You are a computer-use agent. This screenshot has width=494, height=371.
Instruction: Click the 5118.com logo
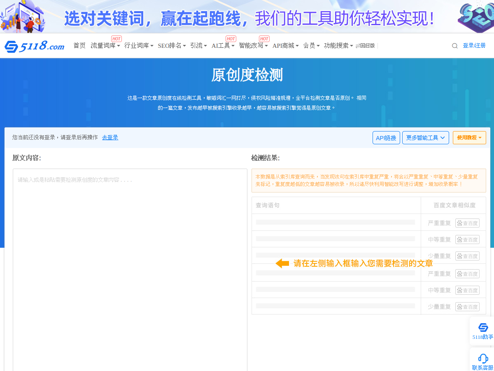point(35,46)
